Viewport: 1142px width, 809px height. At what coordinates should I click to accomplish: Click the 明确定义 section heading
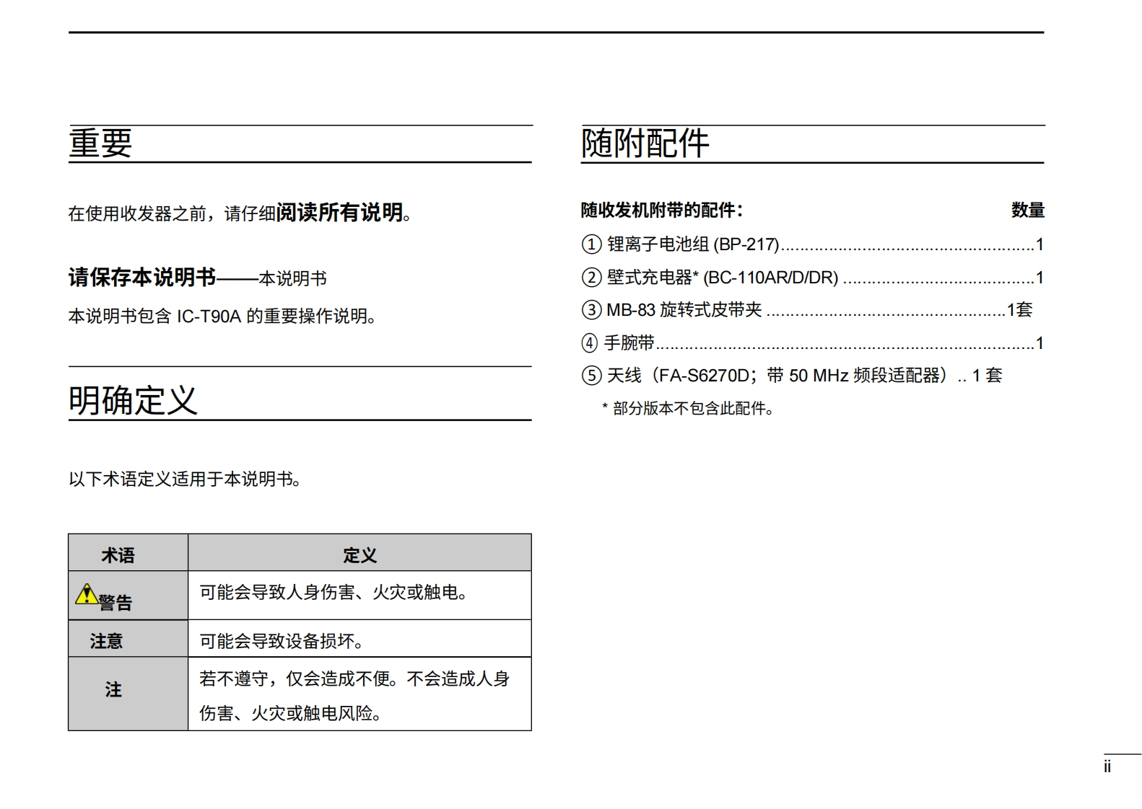133,400
